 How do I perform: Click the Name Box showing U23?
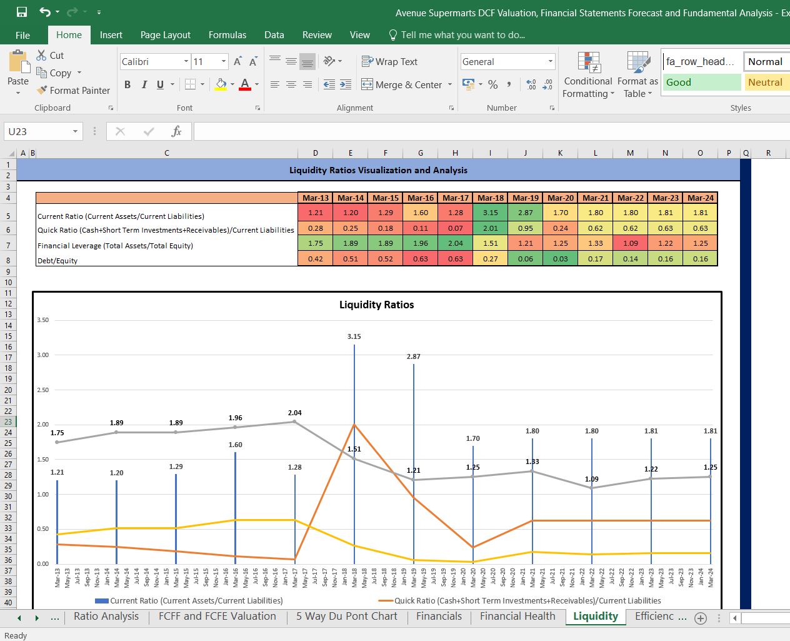(37, 131)
